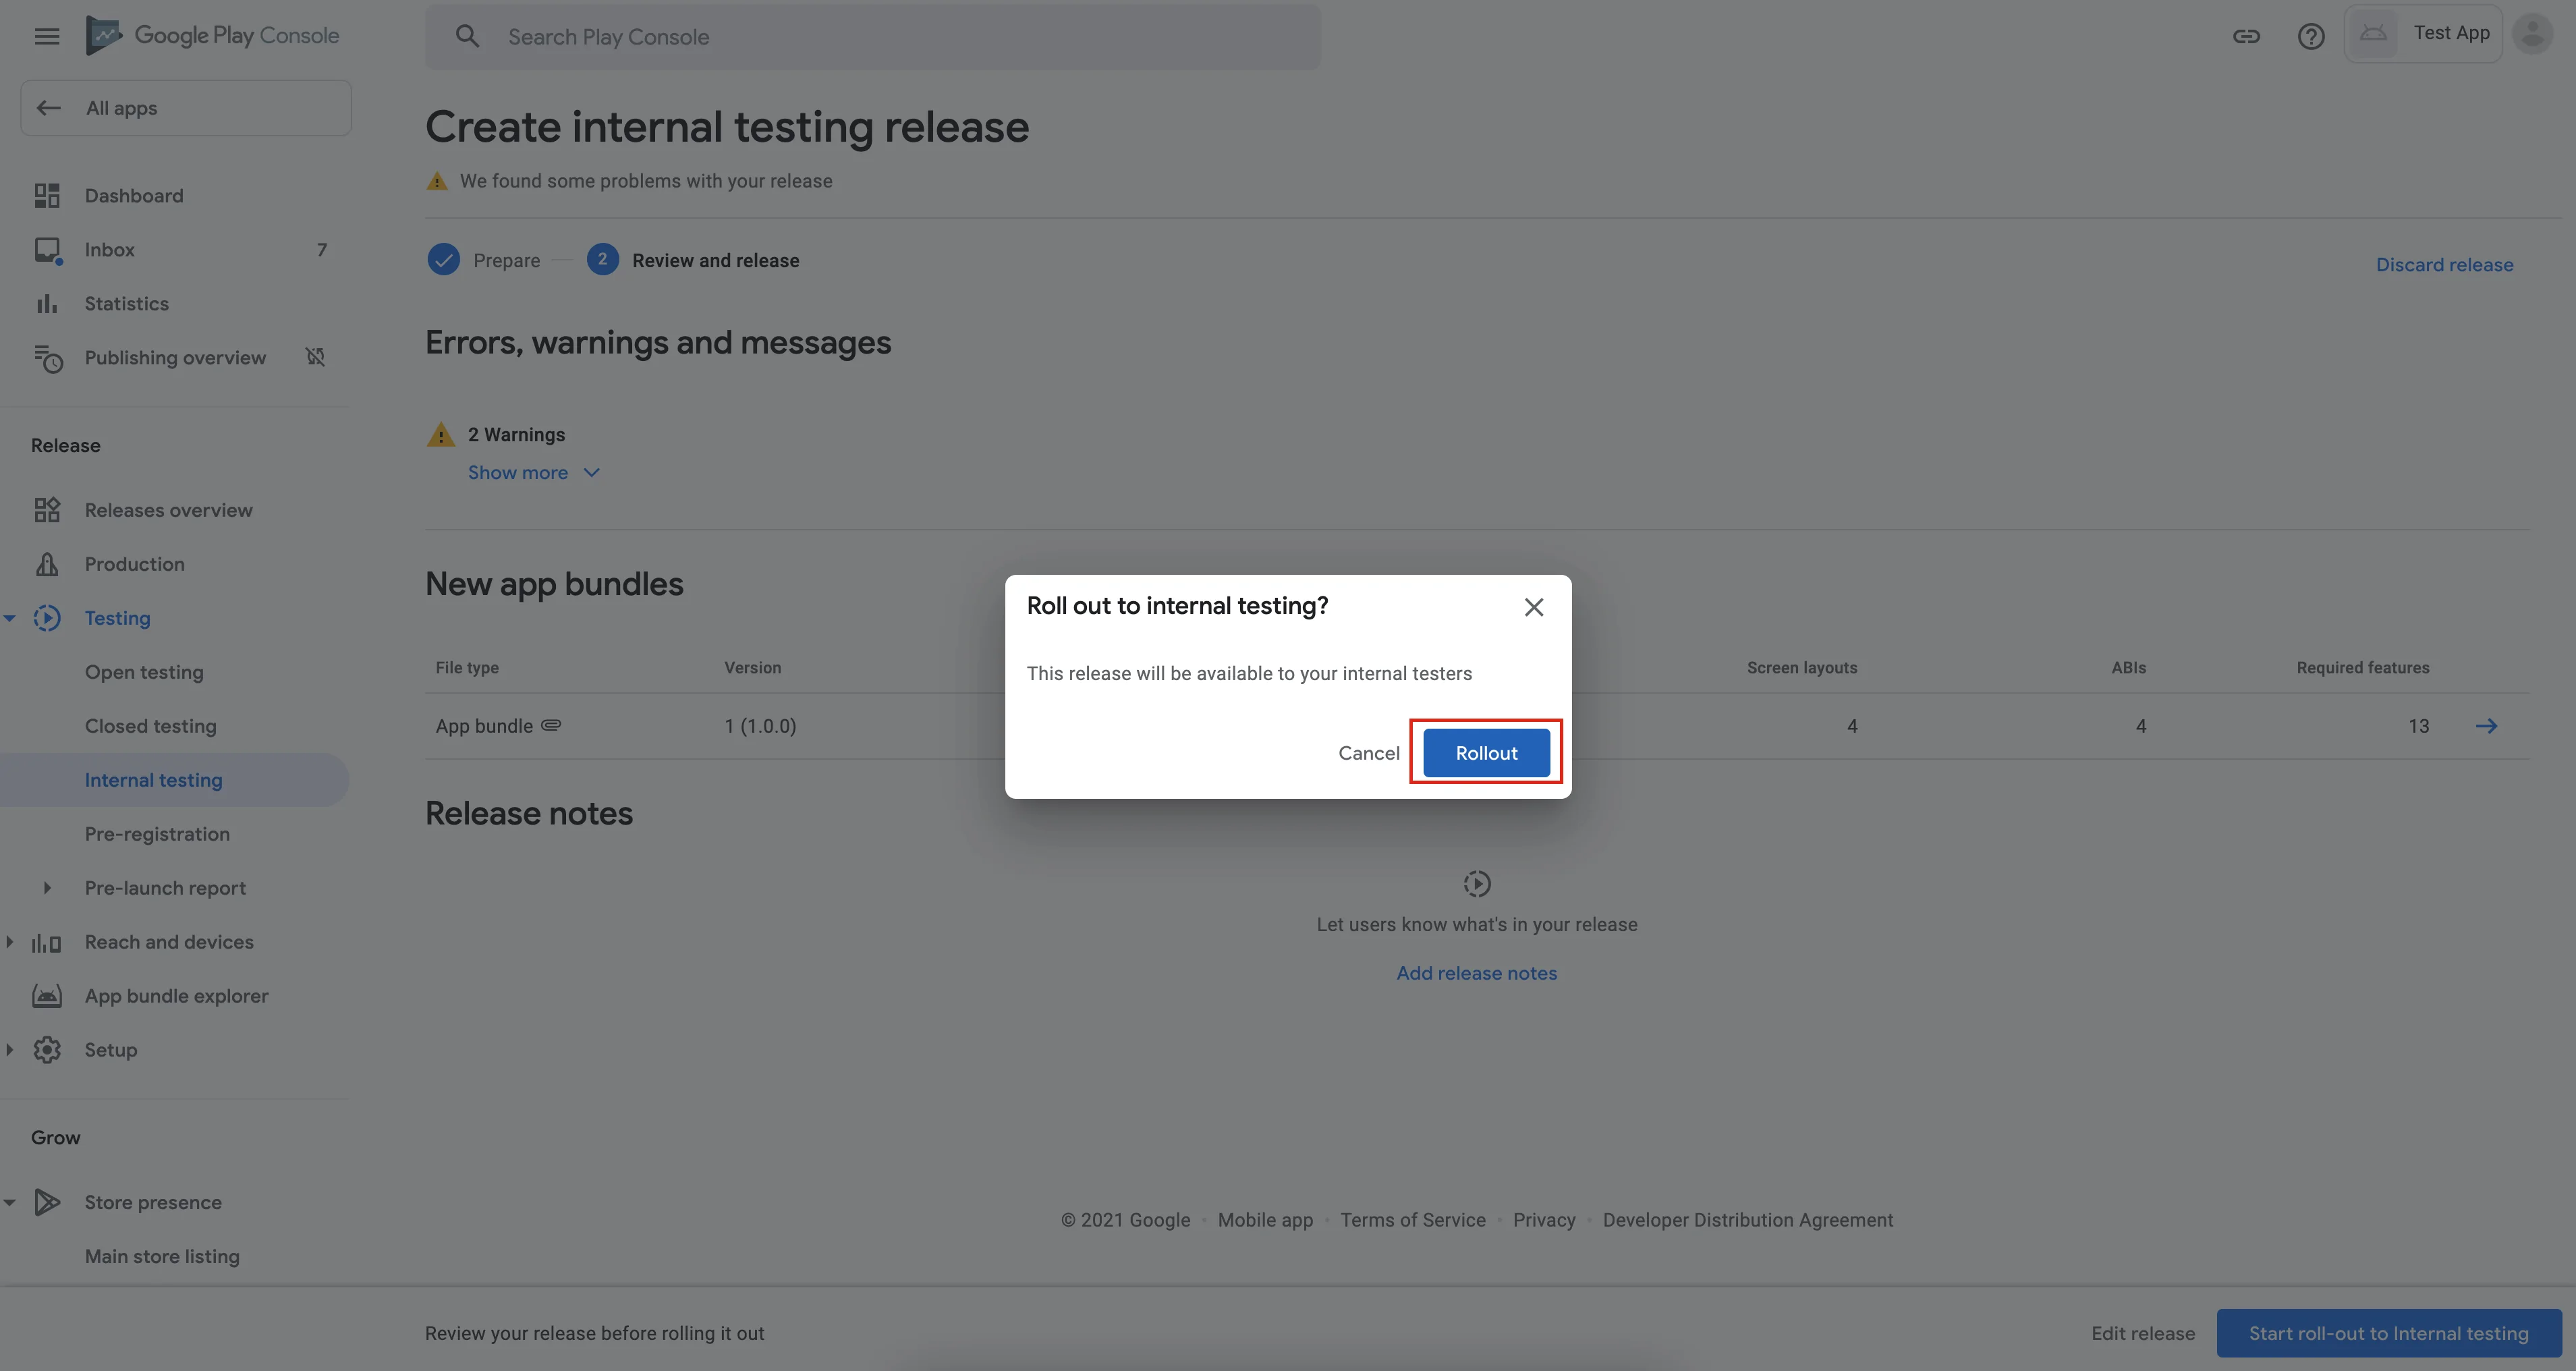This screenshot has height=1371, width=2576.
Task: Click the Store presence play icon
Action: coord(47,1202)
